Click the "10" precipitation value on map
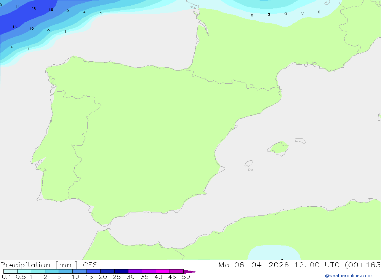The height and width of the screenshot is (279, 381). [x=31, y=29]
